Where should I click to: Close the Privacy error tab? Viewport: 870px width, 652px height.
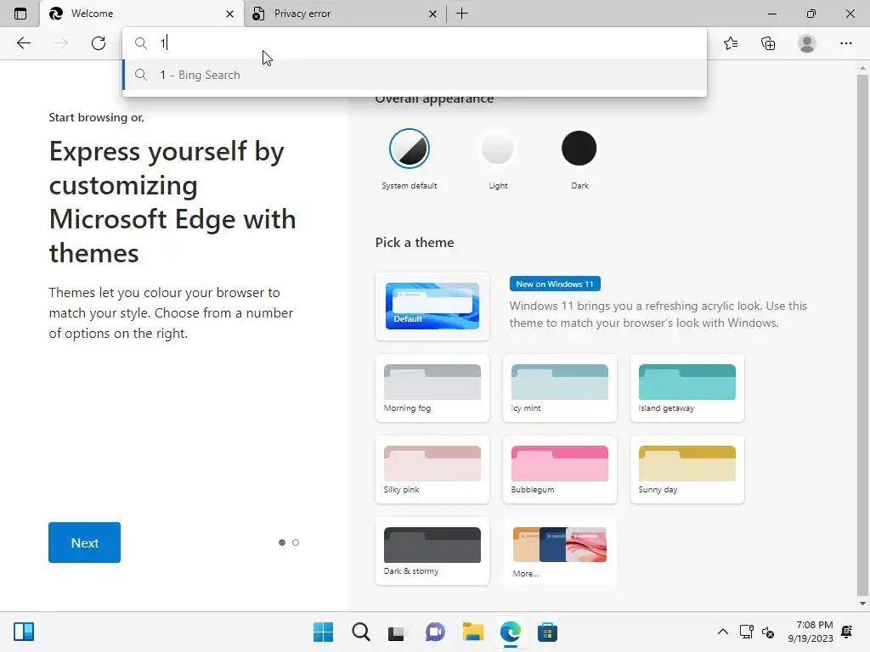click(x=432, y=14)
